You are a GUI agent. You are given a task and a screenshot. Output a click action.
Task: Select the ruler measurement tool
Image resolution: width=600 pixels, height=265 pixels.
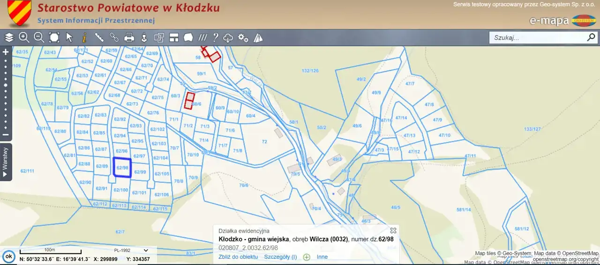[x=99, y=37]
